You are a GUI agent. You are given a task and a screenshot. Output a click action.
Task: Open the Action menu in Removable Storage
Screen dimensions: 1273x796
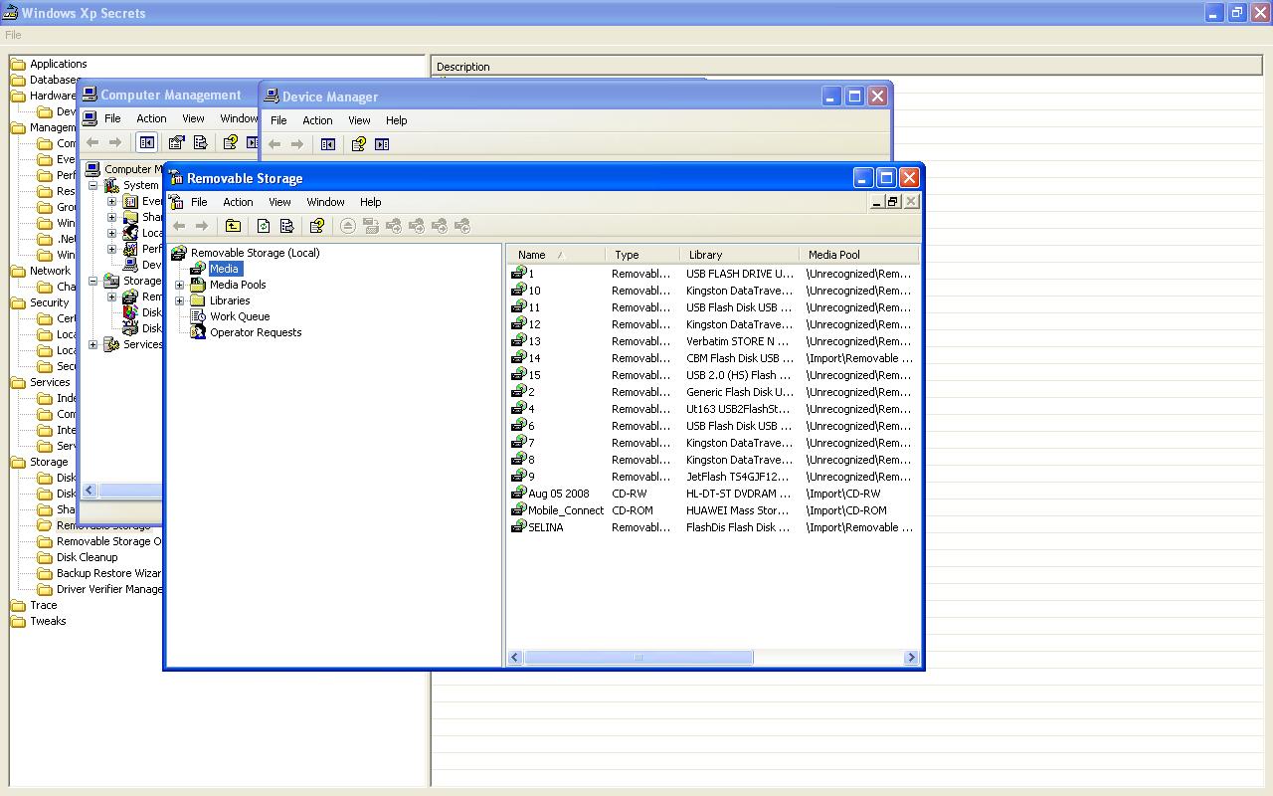[238, 202]
